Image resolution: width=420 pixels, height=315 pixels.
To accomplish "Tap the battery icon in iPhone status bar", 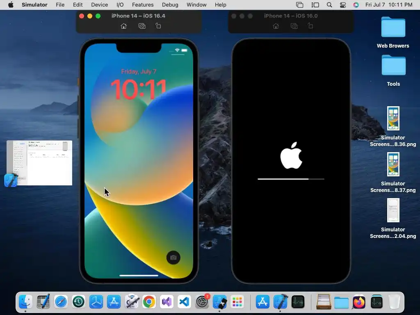I will pyautogui.click(x=184, y=50).
